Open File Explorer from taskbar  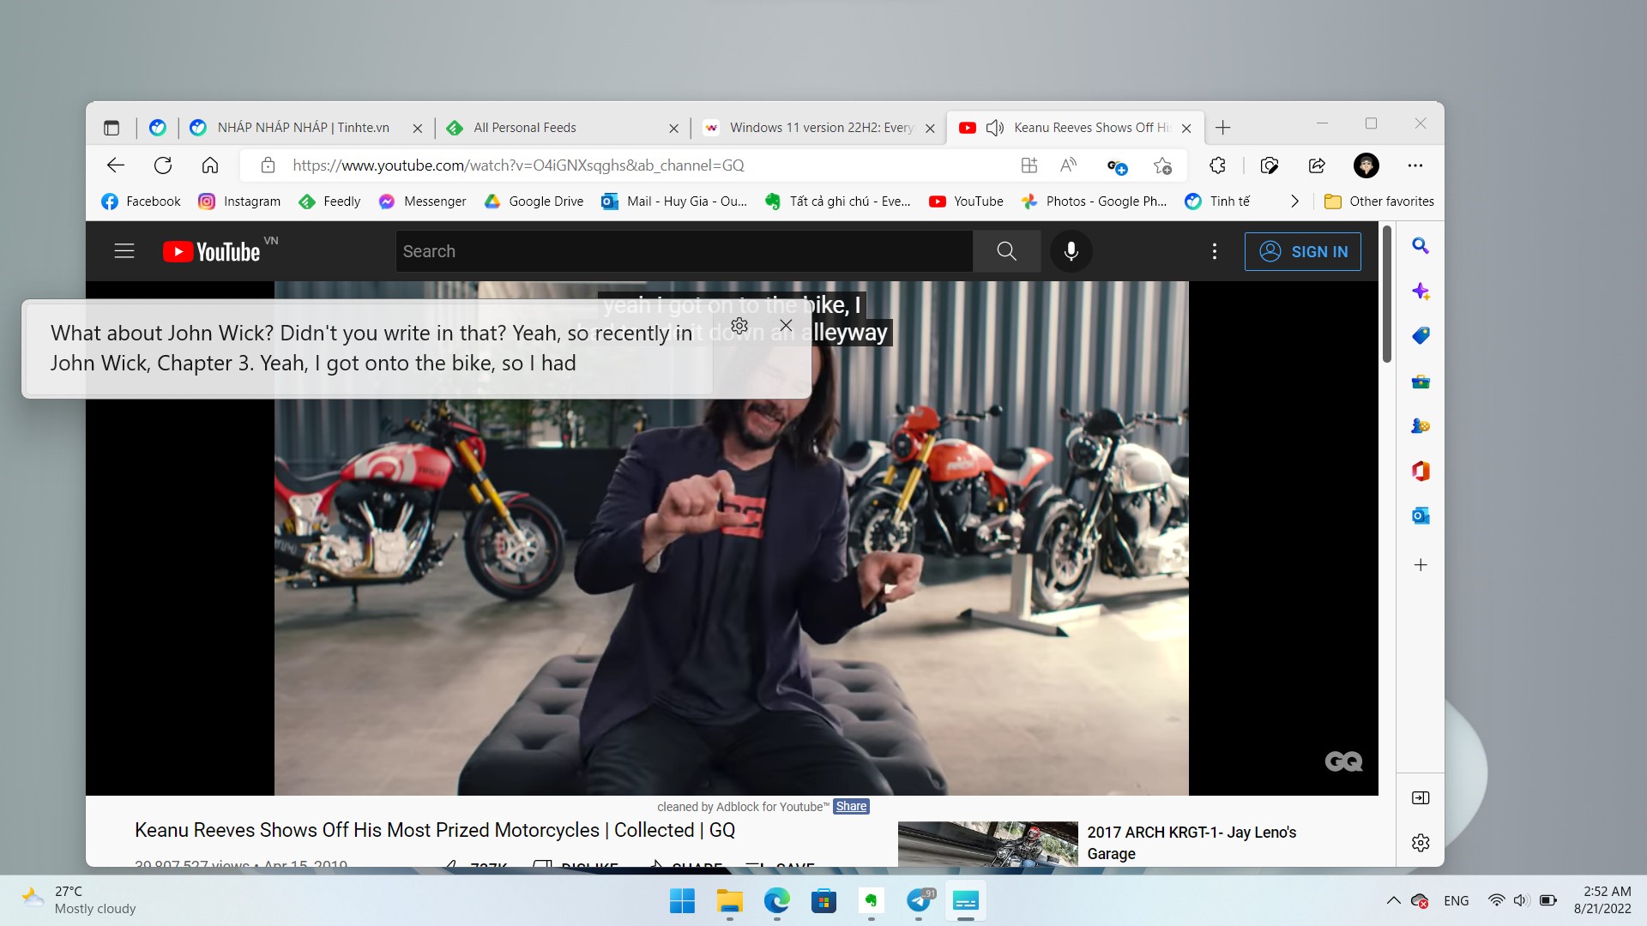730,901
